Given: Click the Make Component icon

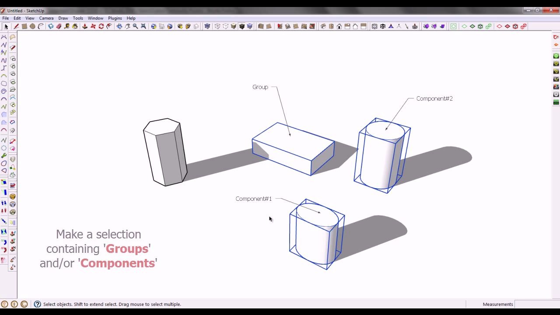Looking at the screenshot, I should [x=51, y=26].
